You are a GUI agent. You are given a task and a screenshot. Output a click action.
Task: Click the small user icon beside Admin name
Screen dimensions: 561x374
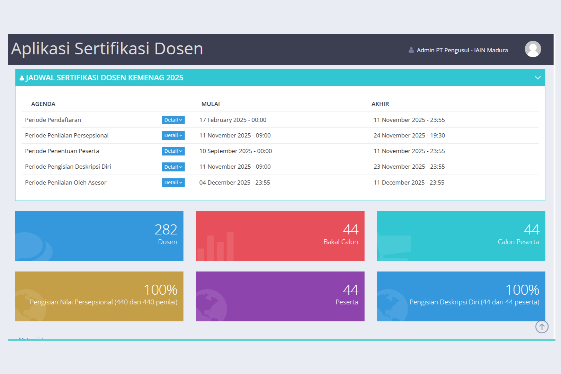pos(411,50)
